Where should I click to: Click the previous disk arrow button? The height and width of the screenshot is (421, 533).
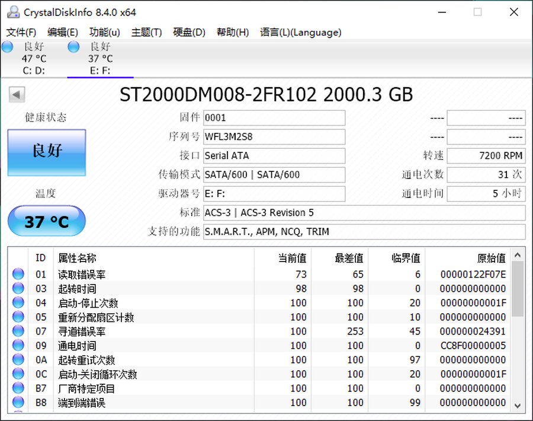click(x=17, y=94)
